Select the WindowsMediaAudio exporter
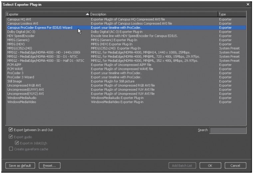Image resolution: width=253 pixels, height=174 pixels. pyautogui.click(x=126, y=98)
